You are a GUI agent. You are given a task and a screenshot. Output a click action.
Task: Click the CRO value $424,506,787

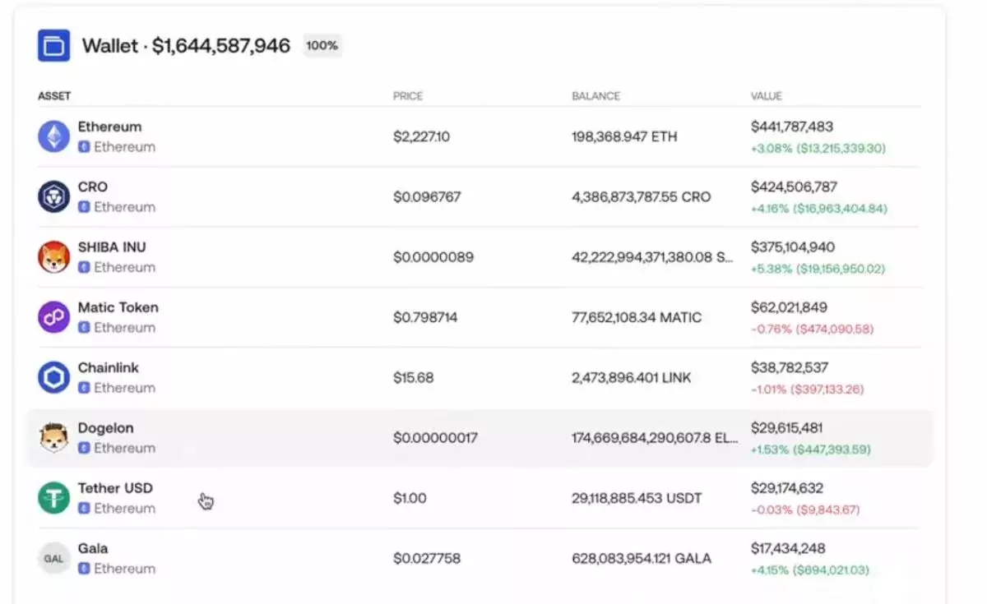click(794, 187)
